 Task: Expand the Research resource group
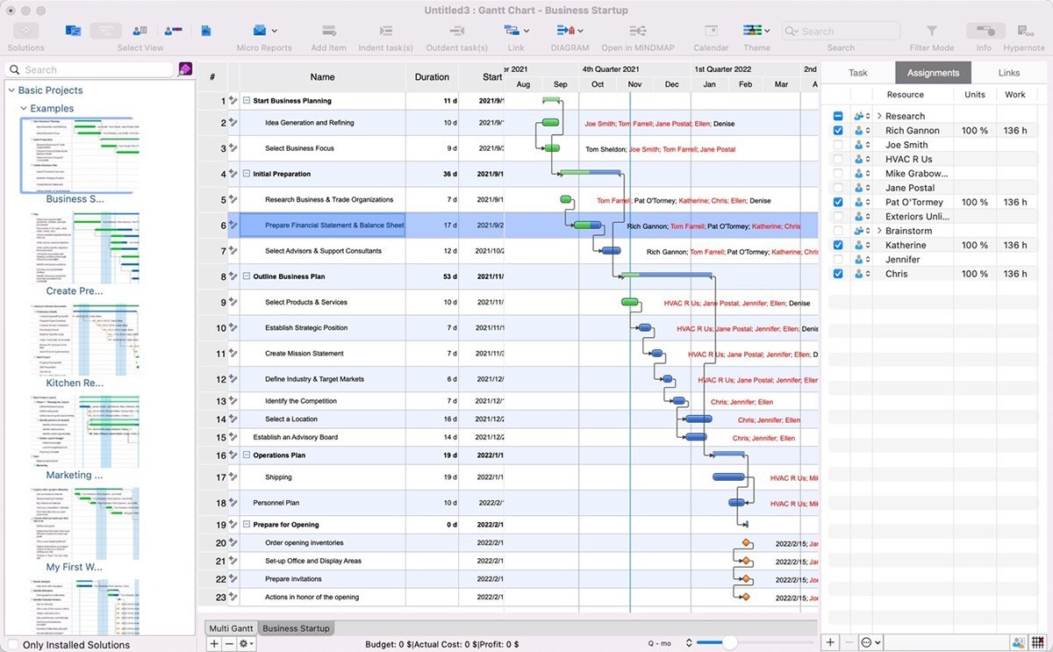click(x=882, y=115)
